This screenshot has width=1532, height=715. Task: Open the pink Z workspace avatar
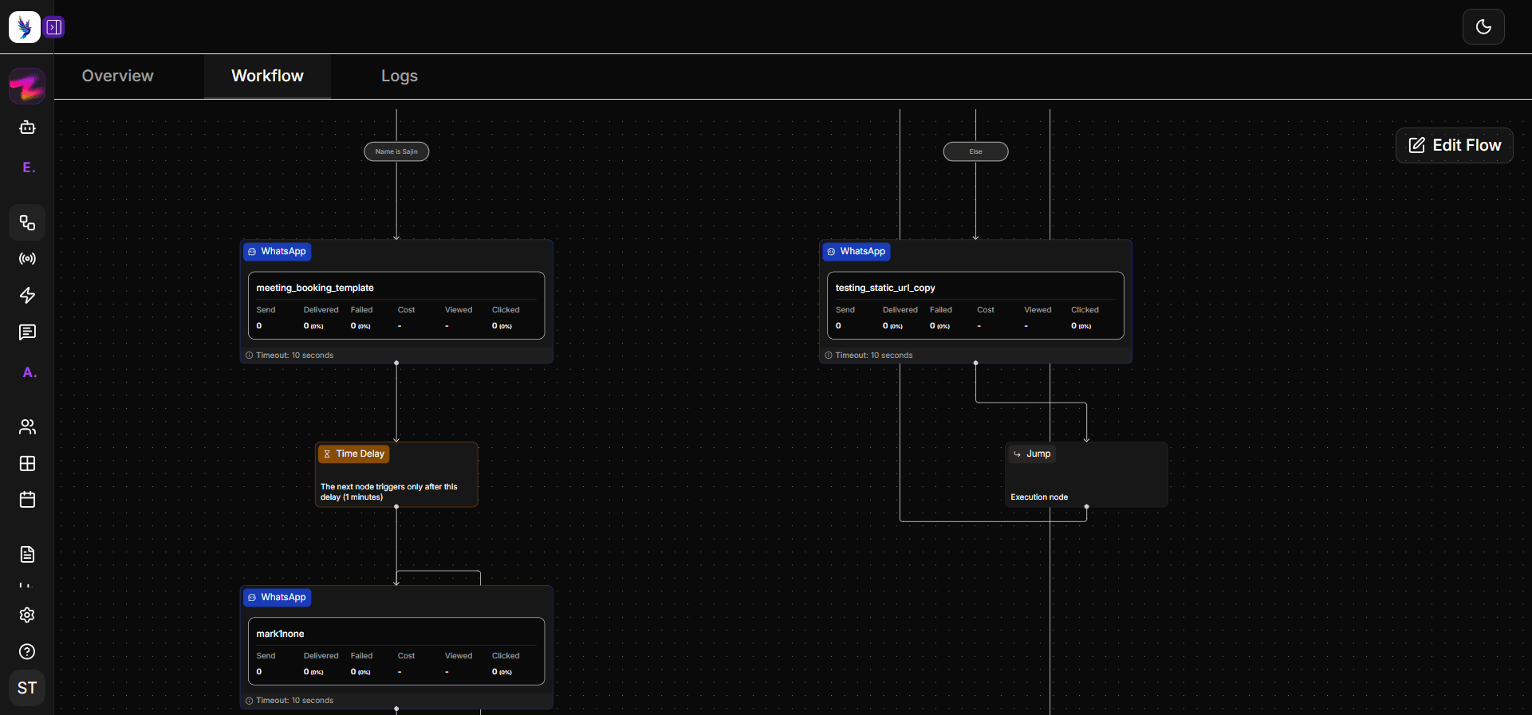(x=27, y=86)
